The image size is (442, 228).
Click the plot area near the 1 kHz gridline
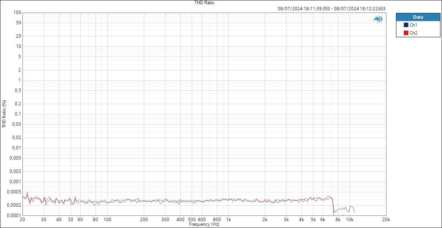point(229,114)
